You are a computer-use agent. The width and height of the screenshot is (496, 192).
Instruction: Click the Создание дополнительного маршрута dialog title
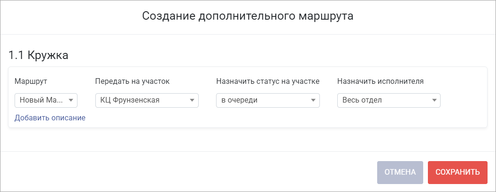(x=248, y=16)
